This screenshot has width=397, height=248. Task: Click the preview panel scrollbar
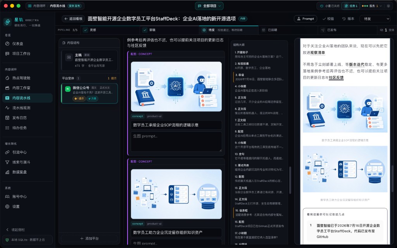[392, 178]
